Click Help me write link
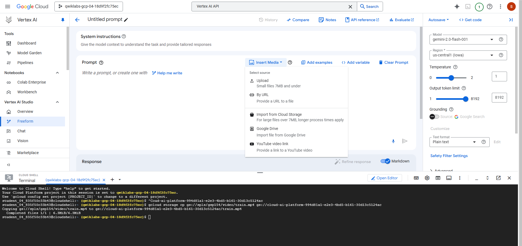The width and height of the screenshot is (522, 246). click(167, 73)
